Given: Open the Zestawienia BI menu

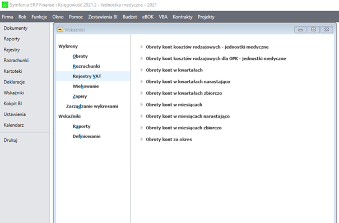Looking at the screenshot, I should (103, 17).
